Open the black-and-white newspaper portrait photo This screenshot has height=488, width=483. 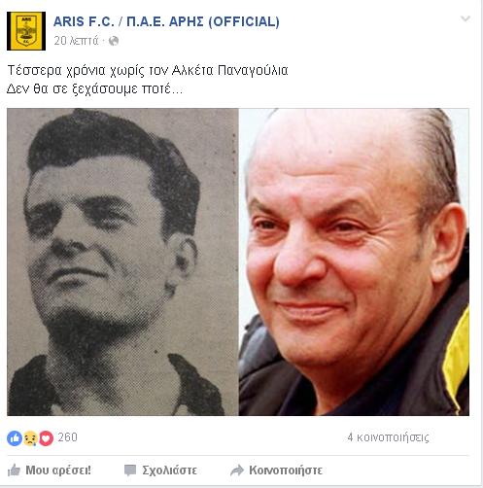point(122,261)
